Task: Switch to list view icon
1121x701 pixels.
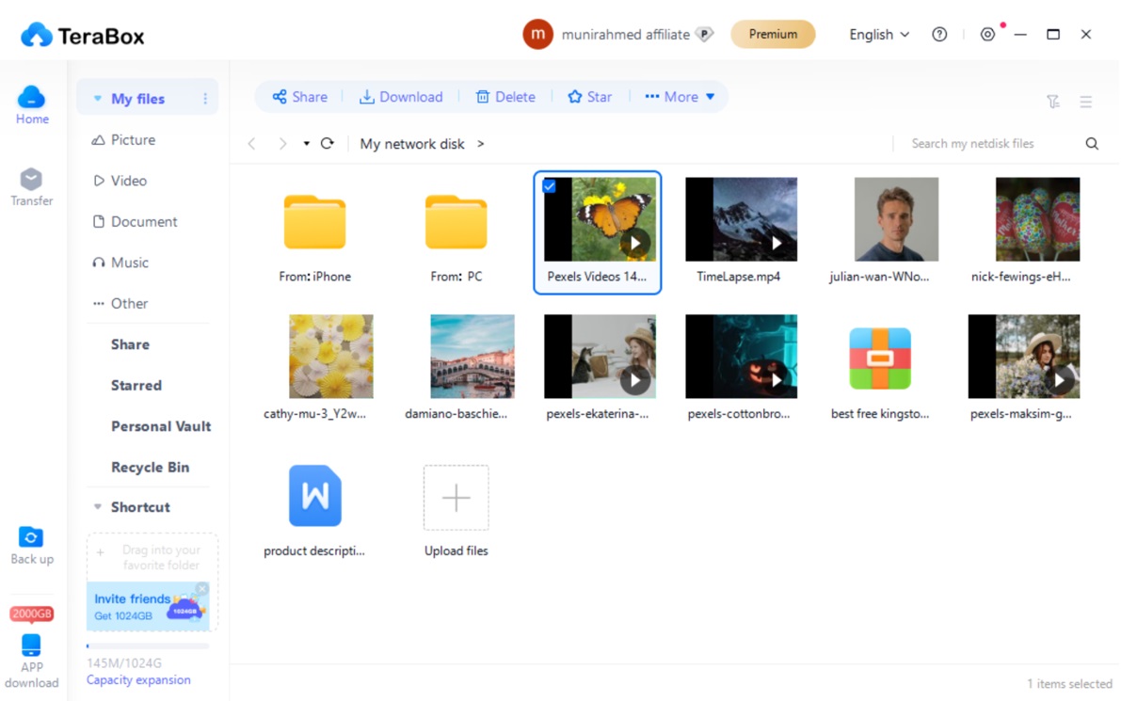Action: click(x=1086, y=102)
